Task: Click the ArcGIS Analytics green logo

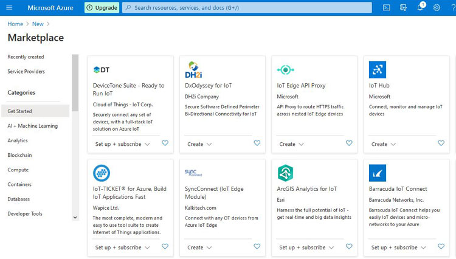Action: click(285, 173)
